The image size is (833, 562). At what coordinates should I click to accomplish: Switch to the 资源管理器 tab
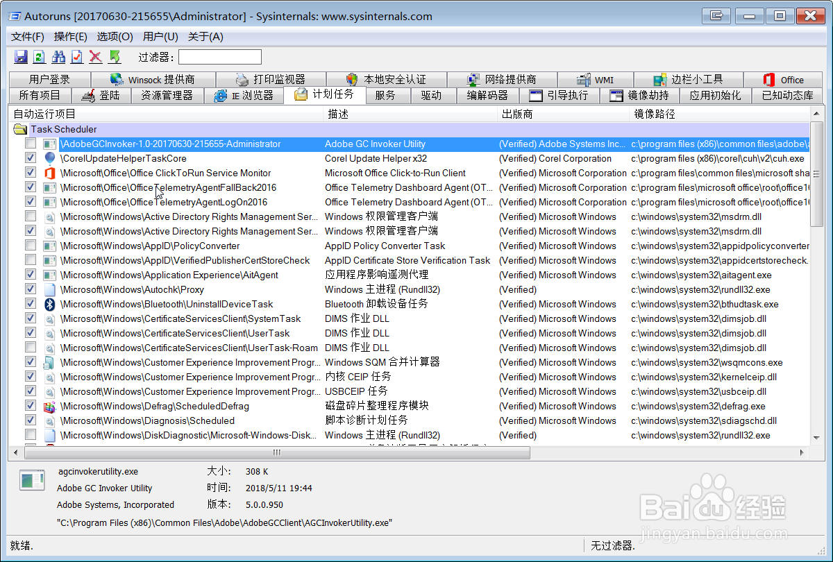167,96
